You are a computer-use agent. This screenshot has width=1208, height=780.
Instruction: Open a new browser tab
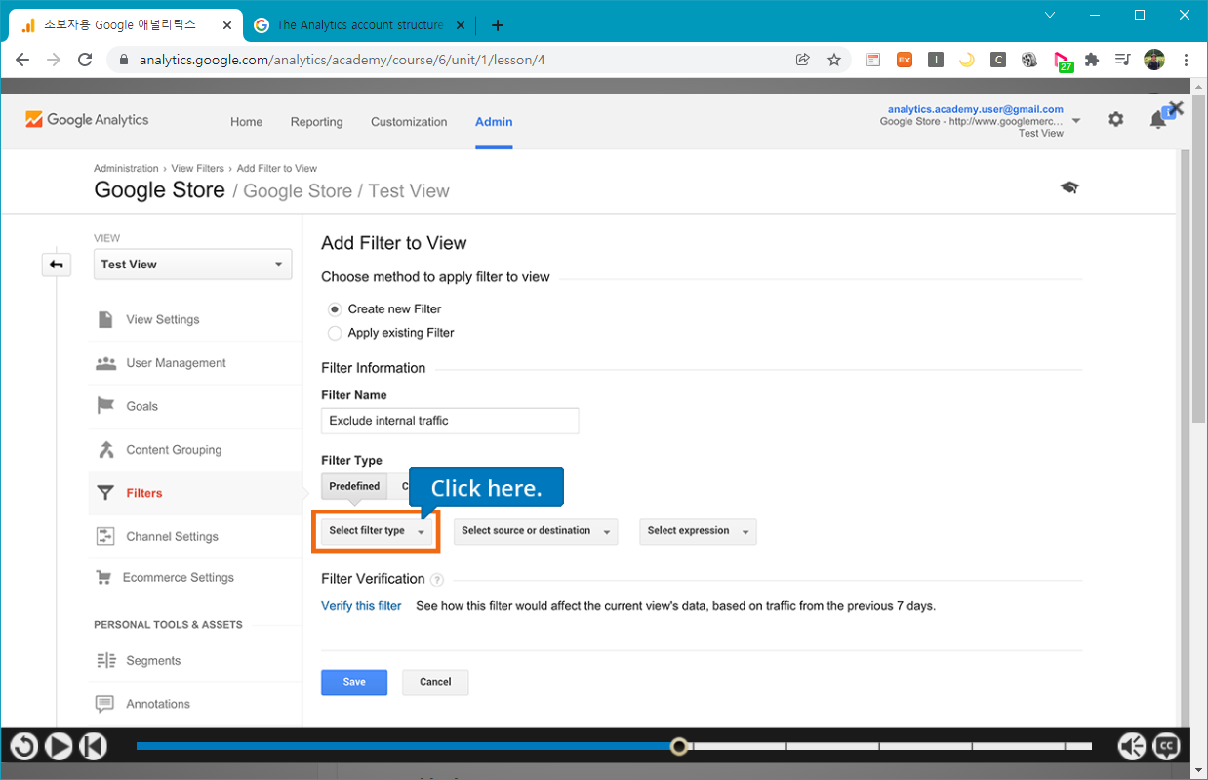point(498,25)
